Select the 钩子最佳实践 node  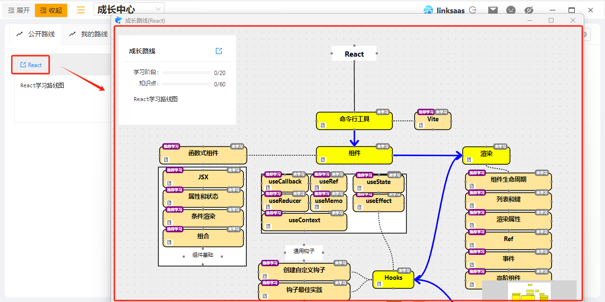[x=304, y=291]
